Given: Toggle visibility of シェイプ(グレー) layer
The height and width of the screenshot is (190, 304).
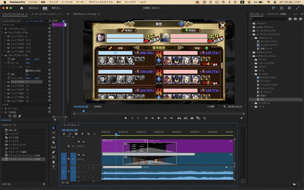Looking at the screenshot, I should pos(8,36).
